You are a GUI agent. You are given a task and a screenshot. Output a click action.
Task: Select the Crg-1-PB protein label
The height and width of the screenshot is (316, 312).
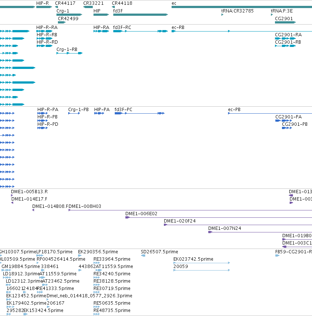(x=78, y=110)
